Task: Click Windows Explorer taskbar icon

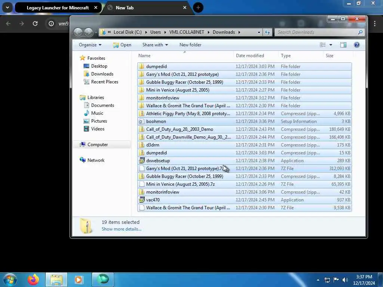Action: click(x=56, y=280)
